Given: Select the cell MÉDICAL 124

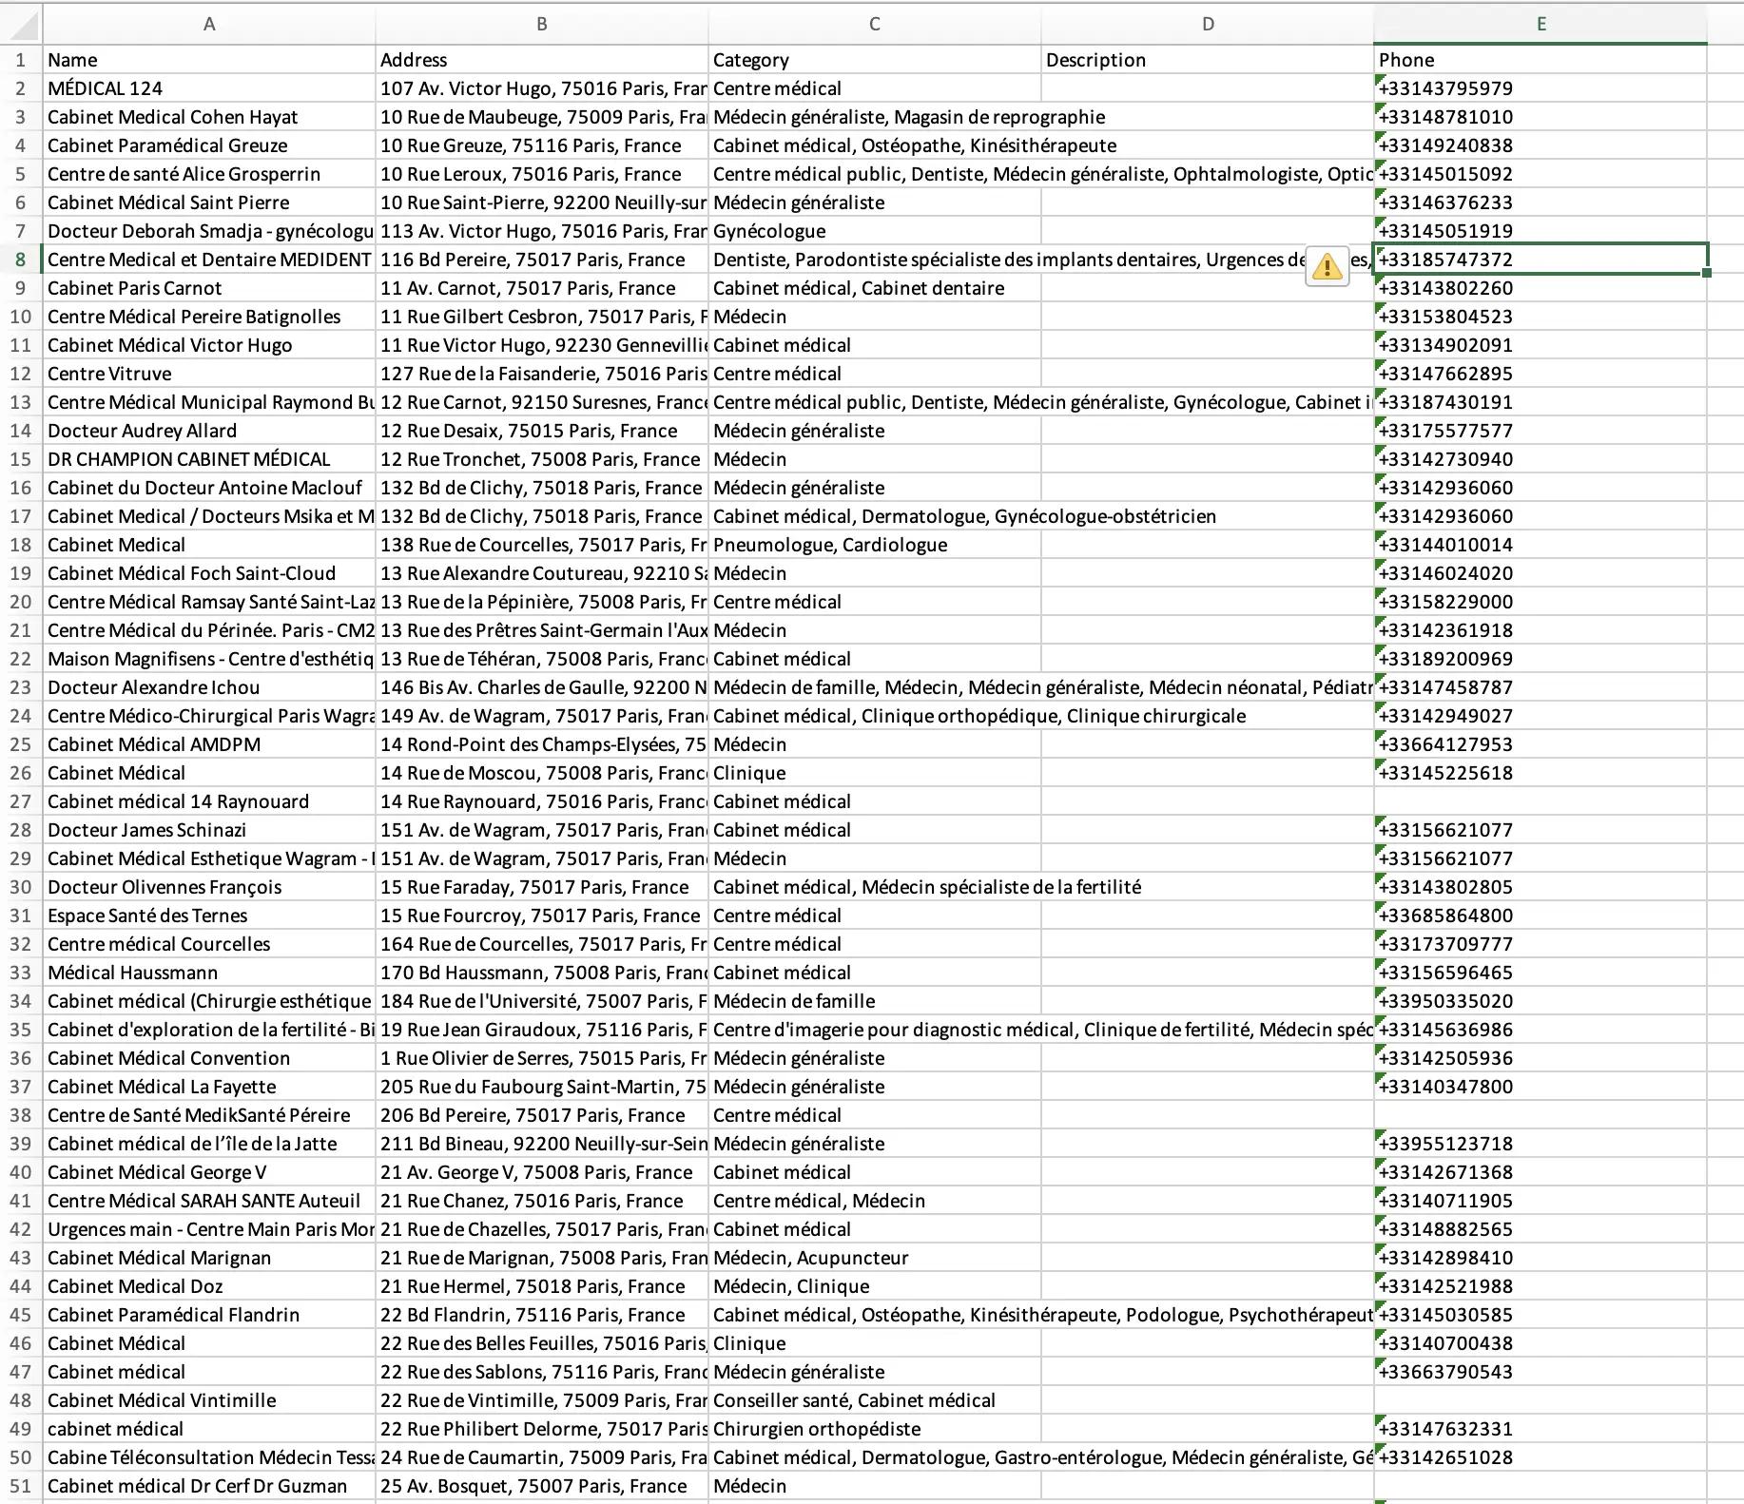Looking at the screenshot, I should [x=209, y=88].
